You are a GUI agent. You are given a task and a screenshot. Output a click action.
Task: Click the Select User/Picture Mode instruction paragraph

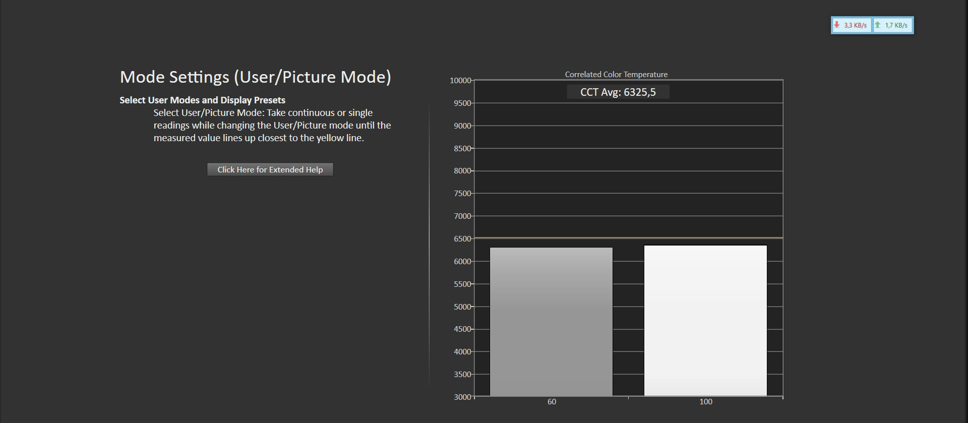click(x=272, y=125)
